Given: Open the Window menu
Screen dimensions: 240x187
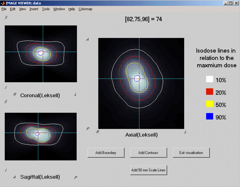Looking at the screenshot, I should point(59,9).
